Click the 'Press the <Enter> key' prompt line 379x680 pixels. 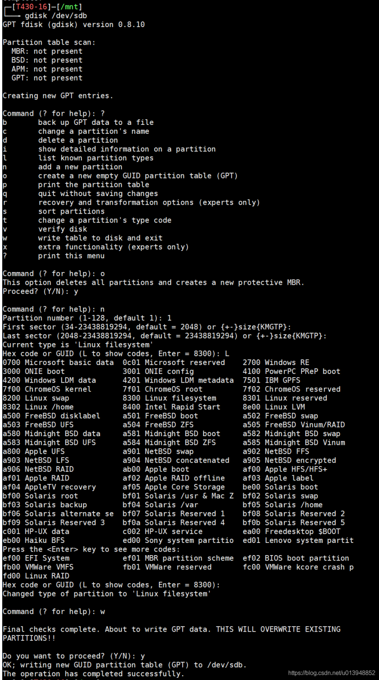[91, 549]
